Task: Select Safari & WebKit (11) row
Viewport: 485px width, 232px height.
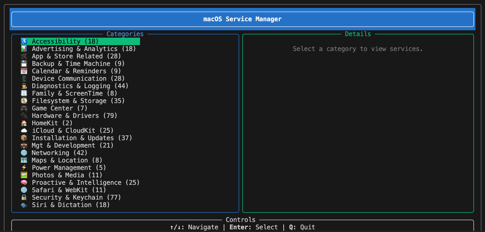Action: pyautogui.click(x=69, y=190)
